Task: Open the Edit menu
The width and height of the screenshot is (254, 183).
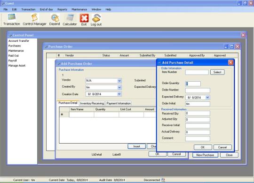Action: (14, 9)
